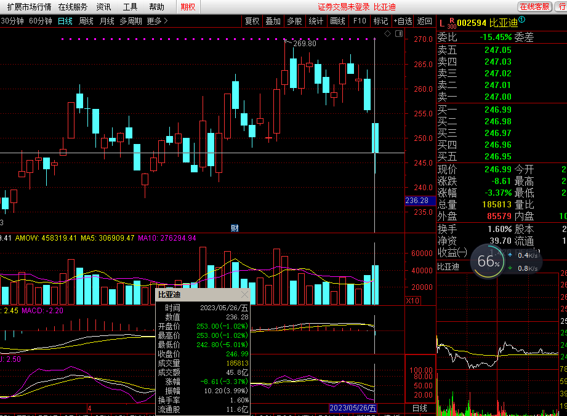Click the 换手 value 1.60%
567x416 pixels.
click(x=500, y=229)
